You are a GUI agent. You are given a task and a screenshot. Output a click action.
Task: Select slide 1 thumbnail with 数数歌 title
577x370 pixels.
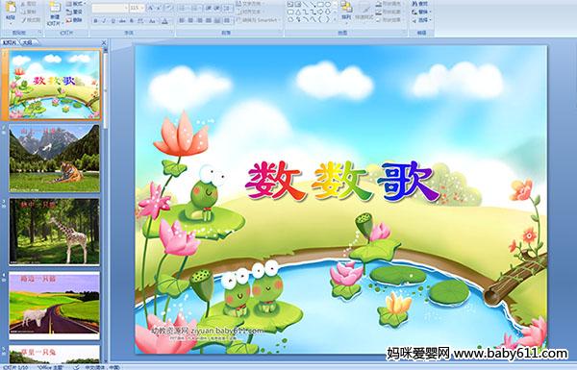(55, 85)
